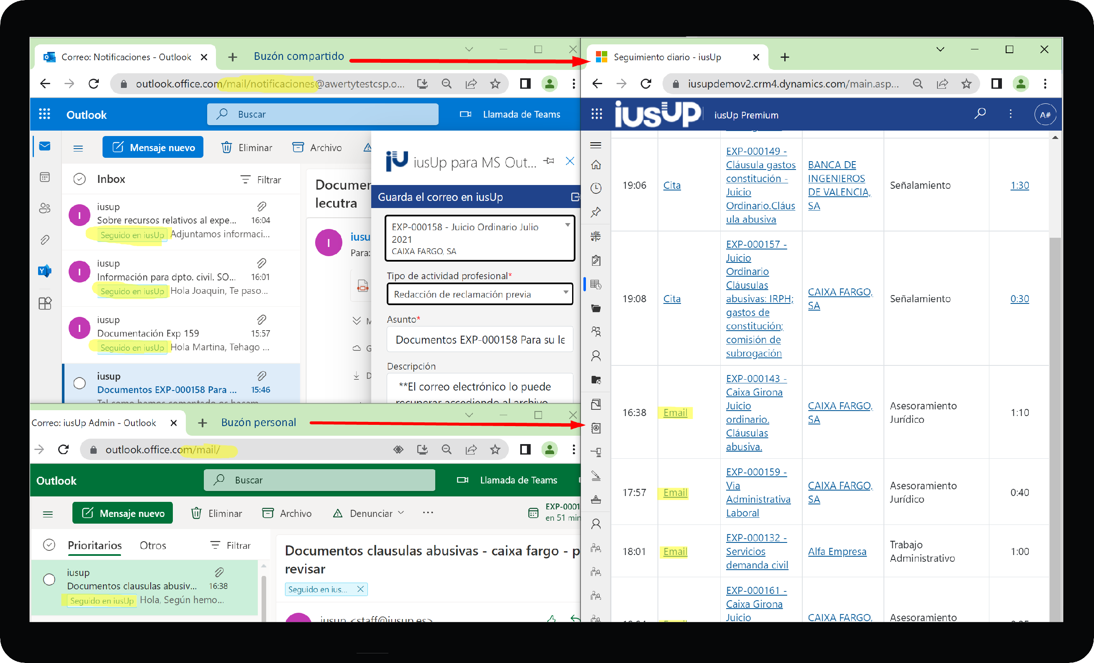Click iusUp search magnifier icon
Screen dimensions: 1094x663
tap(980, 114)
